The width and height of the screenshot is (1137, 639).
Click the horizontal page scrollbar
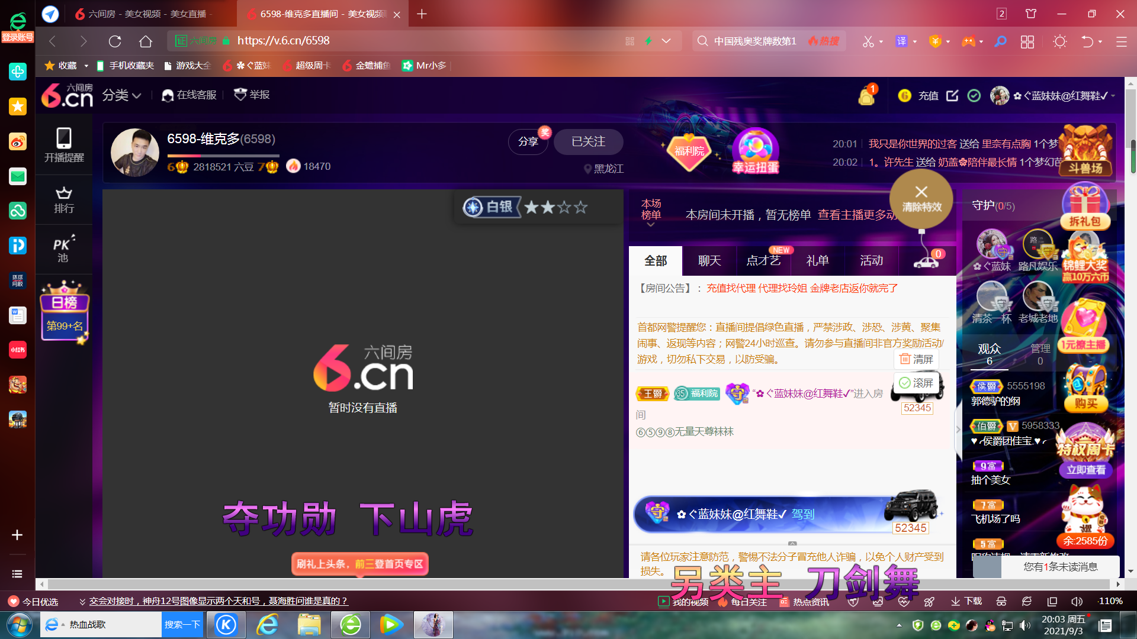click(579, 585)
